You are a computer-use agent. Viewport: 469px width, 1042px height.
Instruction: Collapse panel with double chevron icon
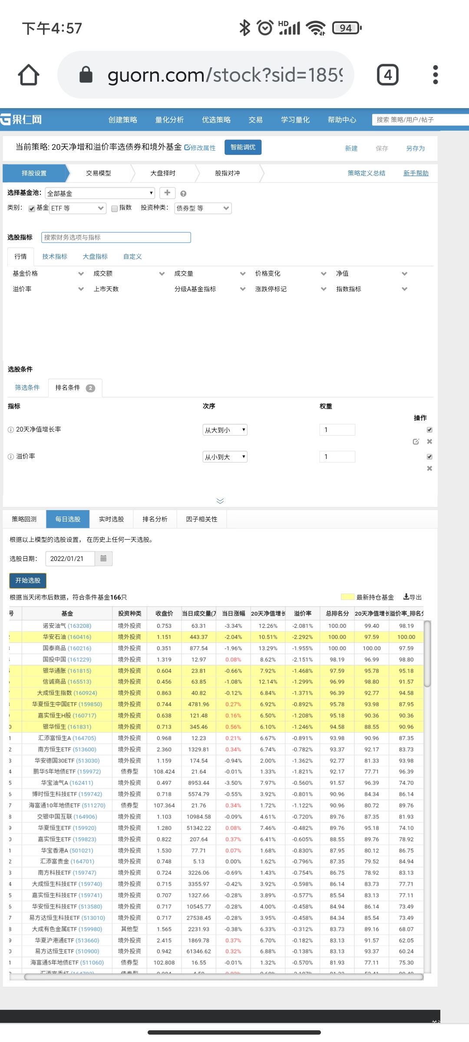pos(220,501)
